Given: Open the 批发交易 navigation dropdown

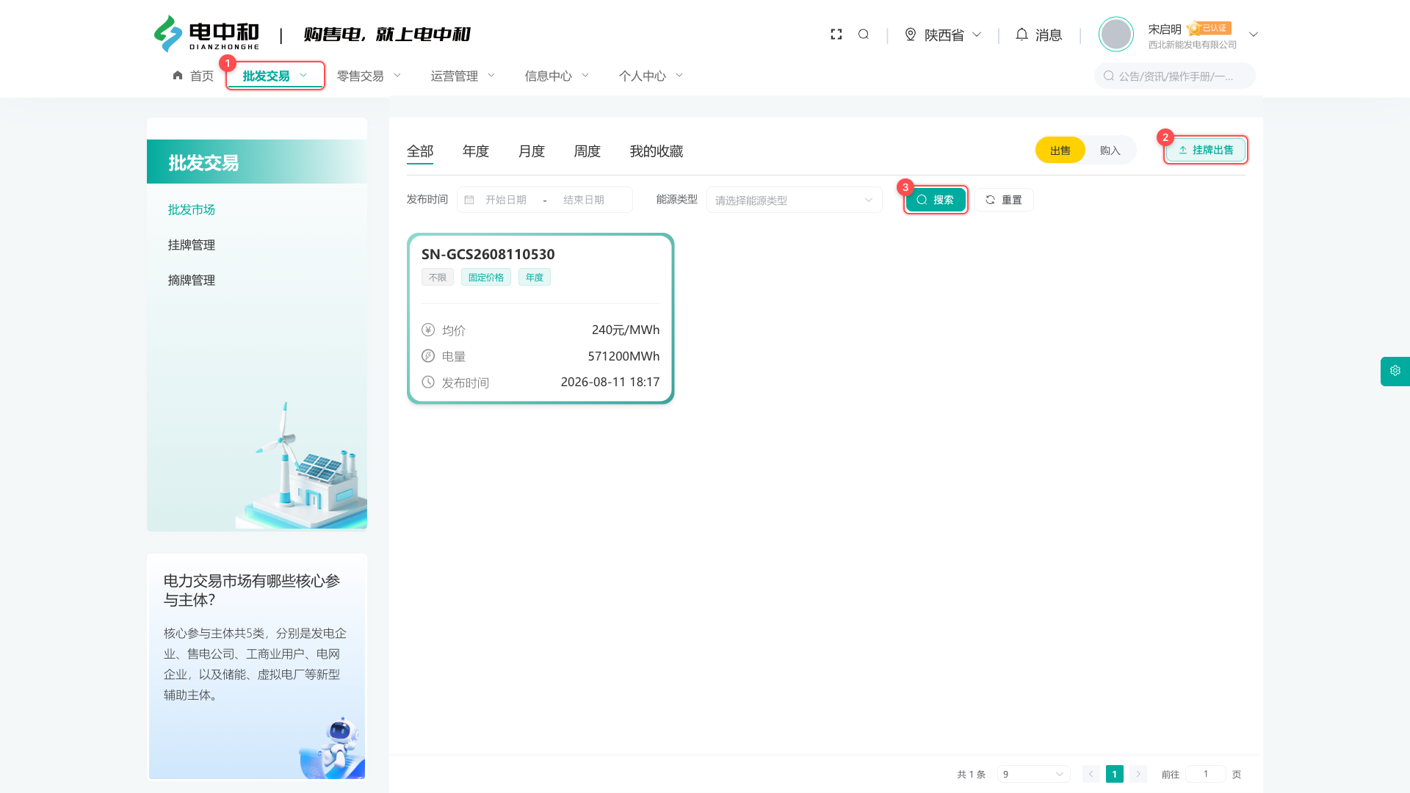Looking at the screenshot, I should coord(275,76).
